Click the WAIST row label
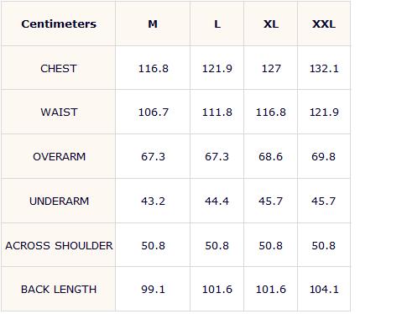The height and width of the screenshot is (314, 407). (x=59, y=112)
